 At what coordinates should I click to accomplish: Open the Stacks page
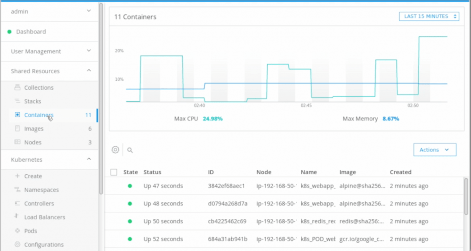(33, 101)
